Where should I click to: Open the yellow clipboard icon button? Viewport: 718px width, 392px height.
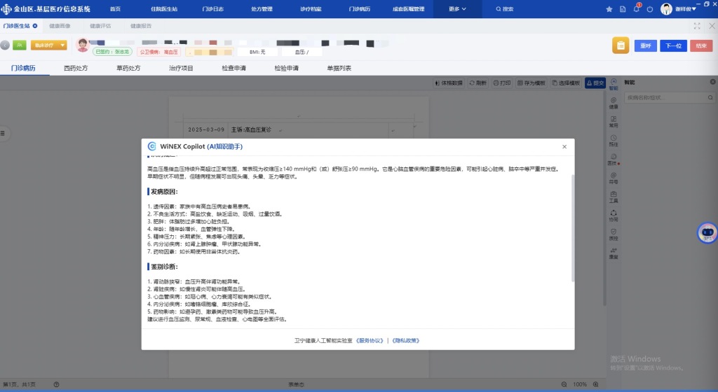pos(620,45)
